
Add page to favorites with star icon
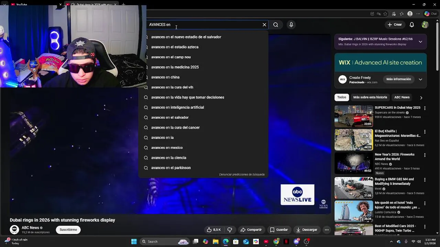[385, 14]
